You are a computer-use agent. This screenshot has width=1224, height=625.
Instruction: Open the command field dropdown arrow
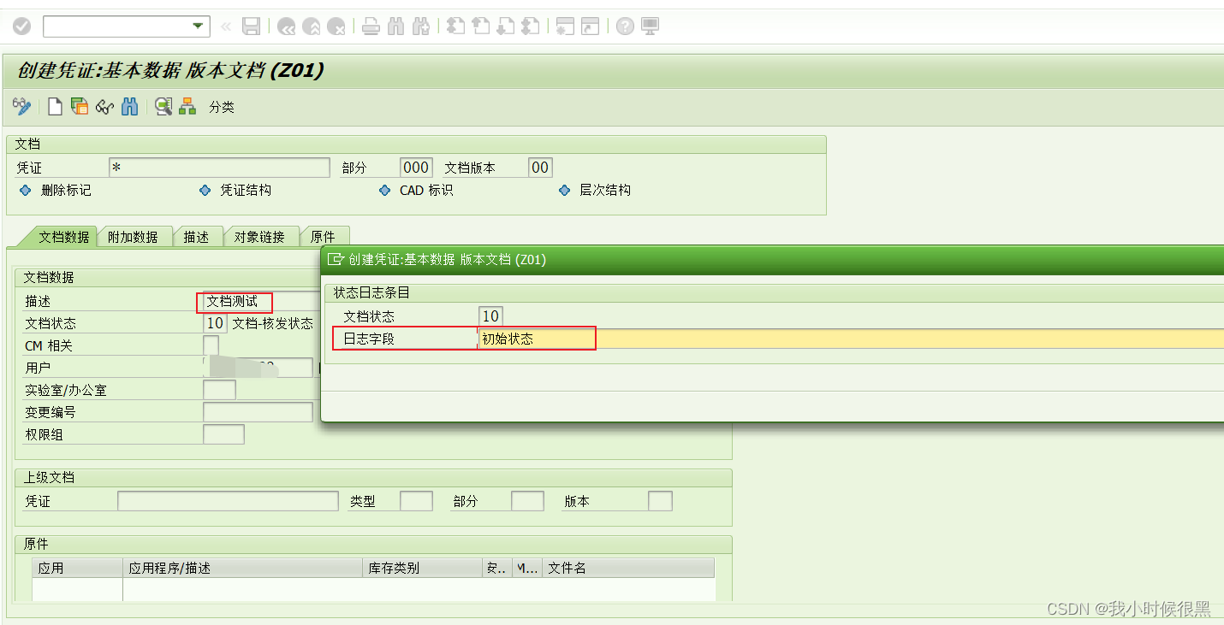click(199, 27)
